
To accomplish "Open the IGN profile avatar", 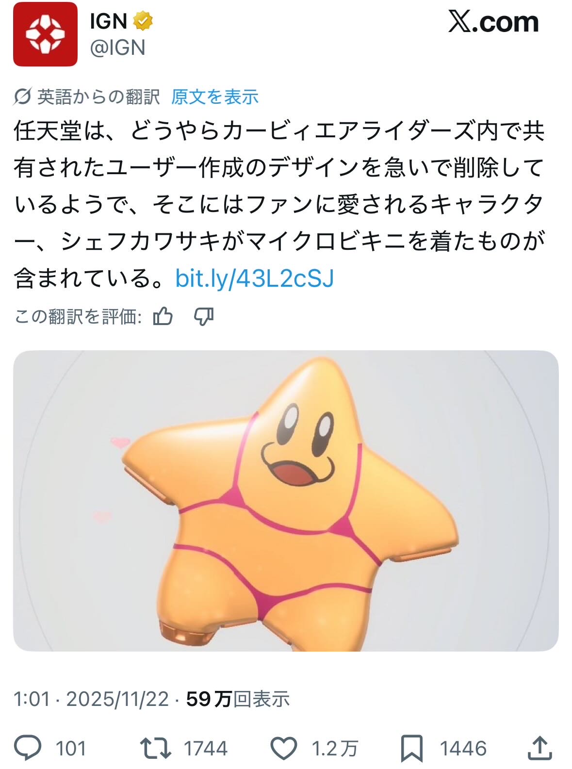I will 45,34.
